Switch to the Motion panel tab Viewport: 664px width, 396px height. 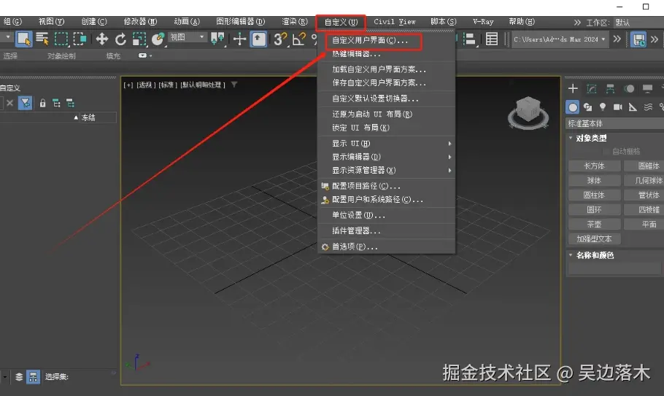(629, 88)
